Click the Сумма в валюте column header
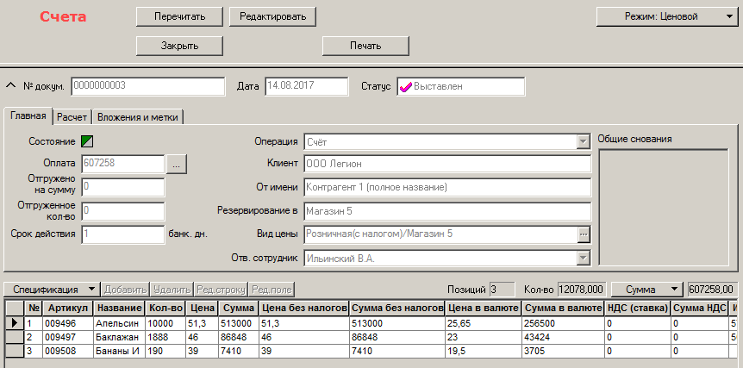Viewport: 743px width, 368px height. coord(563,308)
